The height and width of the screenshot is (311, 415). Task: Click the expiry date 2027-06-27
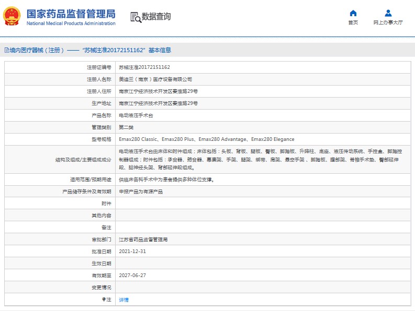(132, 276)
